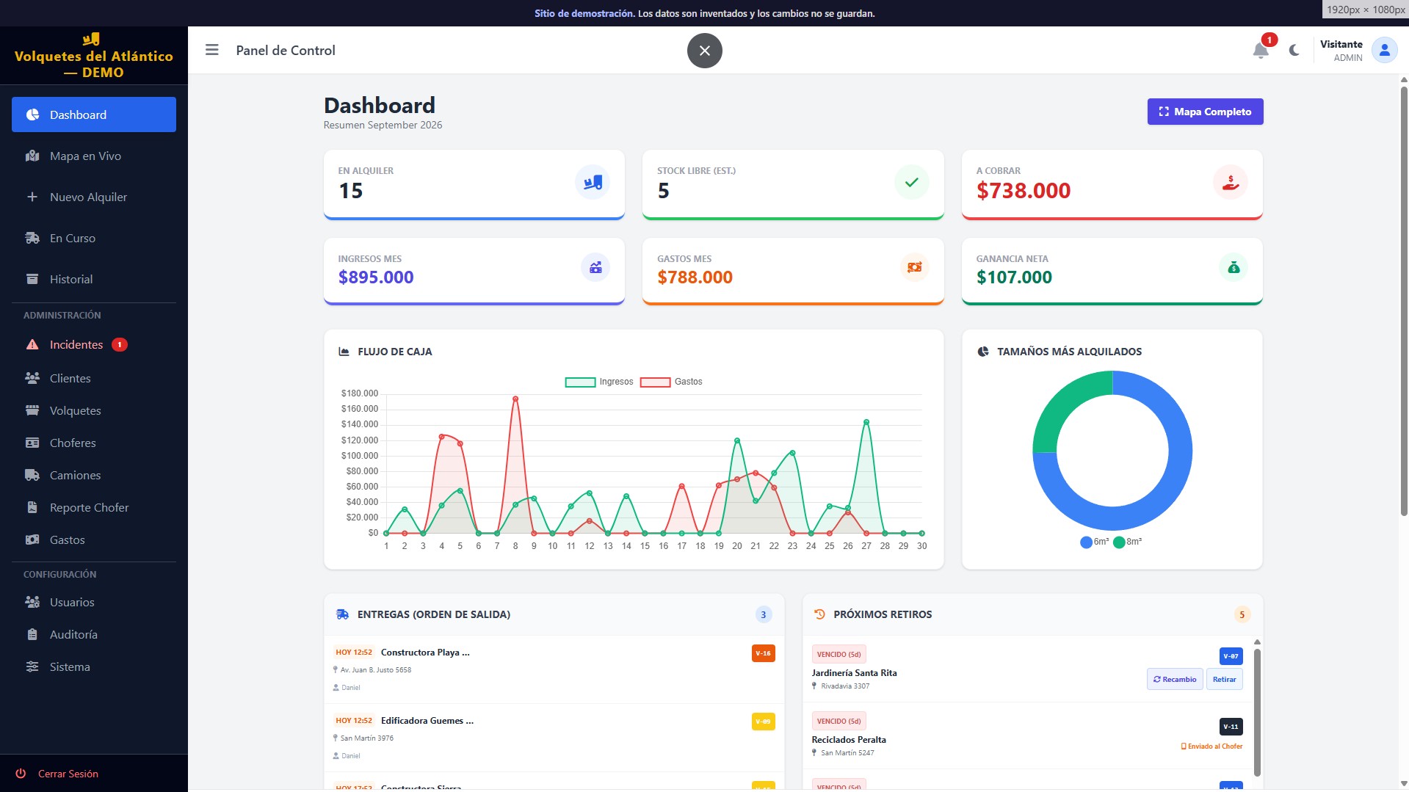Click the Ingresos Mes icon
Image resolution: width=1409 pixels, height=792 pixels.
point(595,267)
